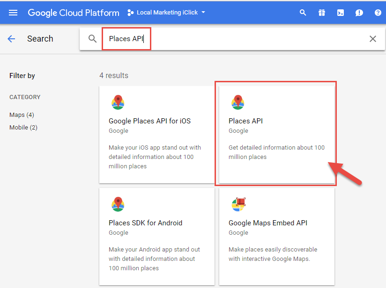Click the 'Make your iOS app stand out' description

155,157
